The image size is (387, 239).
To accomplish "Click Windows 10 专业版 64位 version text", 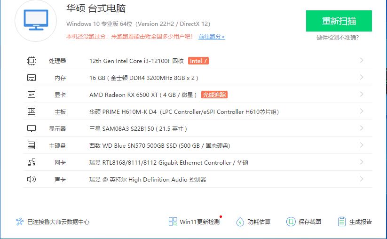I will pyautogui.click(x=138, y=24).
